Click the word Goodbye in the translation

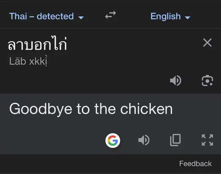click(41, 109)
